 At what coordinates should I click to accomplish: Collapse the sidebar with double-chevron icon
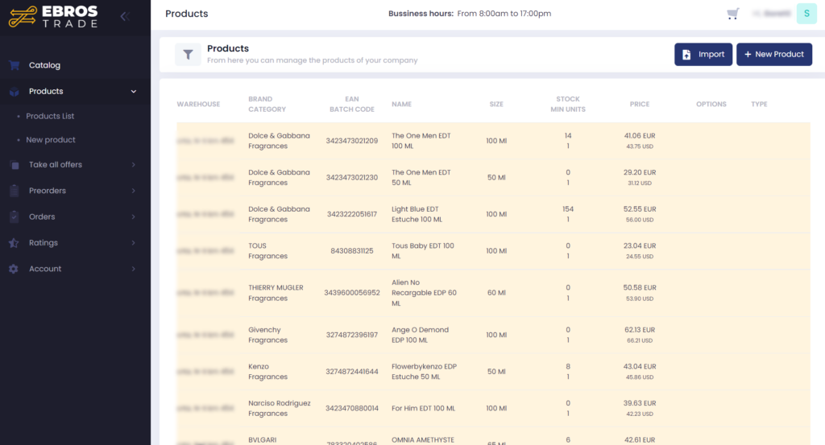coord(124,16)
